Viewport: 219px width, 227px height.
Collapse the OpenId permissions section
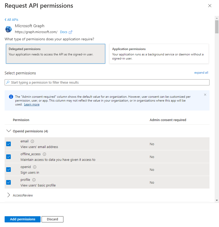8,131
